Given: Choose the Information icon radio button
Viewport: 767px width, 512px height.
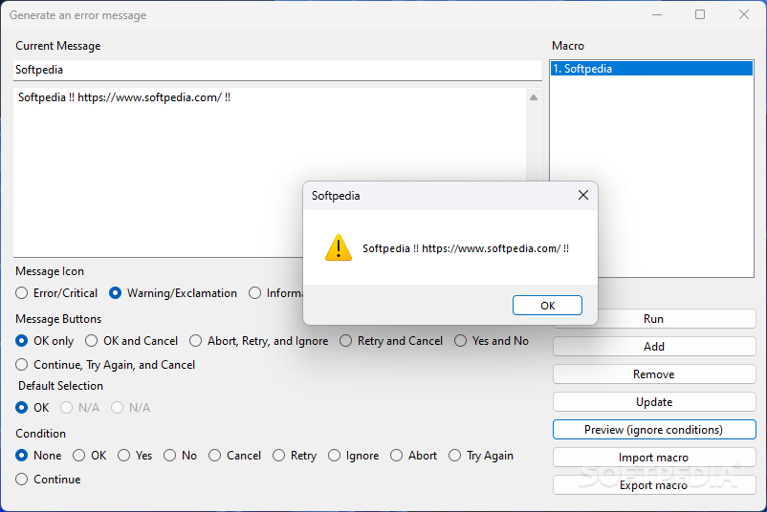Looking at the screenshot, I should point(254,293).
